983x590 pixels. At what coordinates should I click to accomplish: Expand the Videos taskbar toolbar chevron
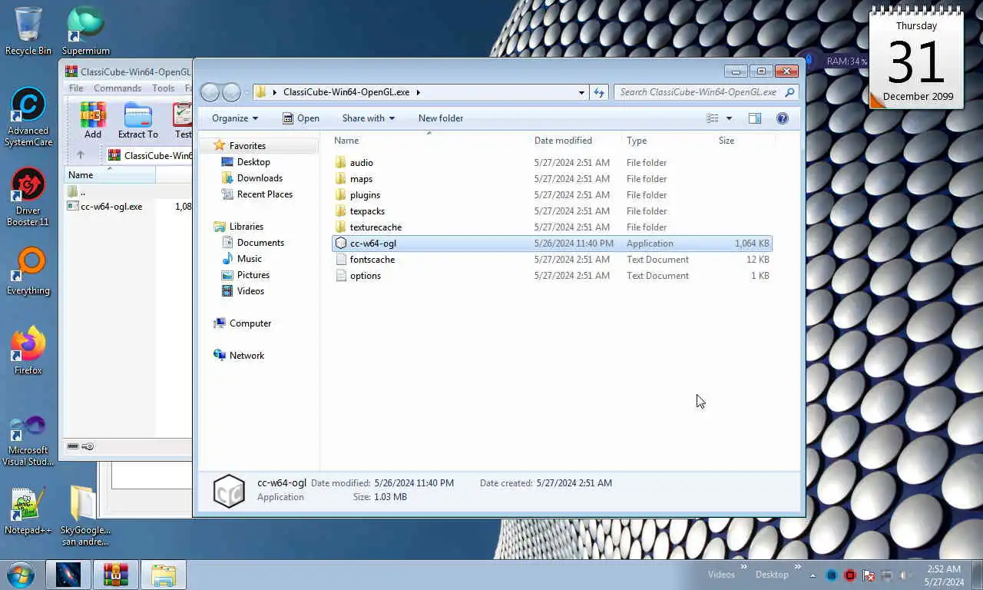tap(743, 568)
